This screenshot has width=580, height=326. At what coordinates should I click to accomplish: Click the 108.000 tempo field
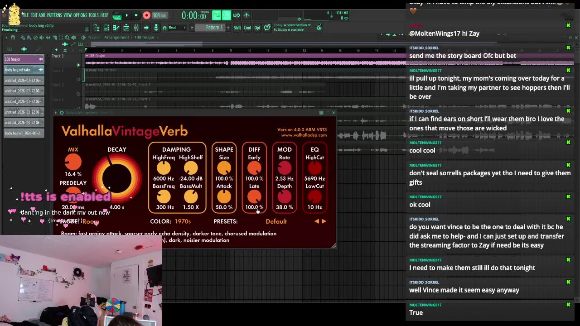coord(159,15)
